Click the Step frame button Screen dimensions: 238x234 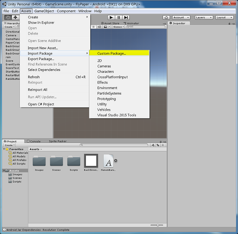point(126,17)
